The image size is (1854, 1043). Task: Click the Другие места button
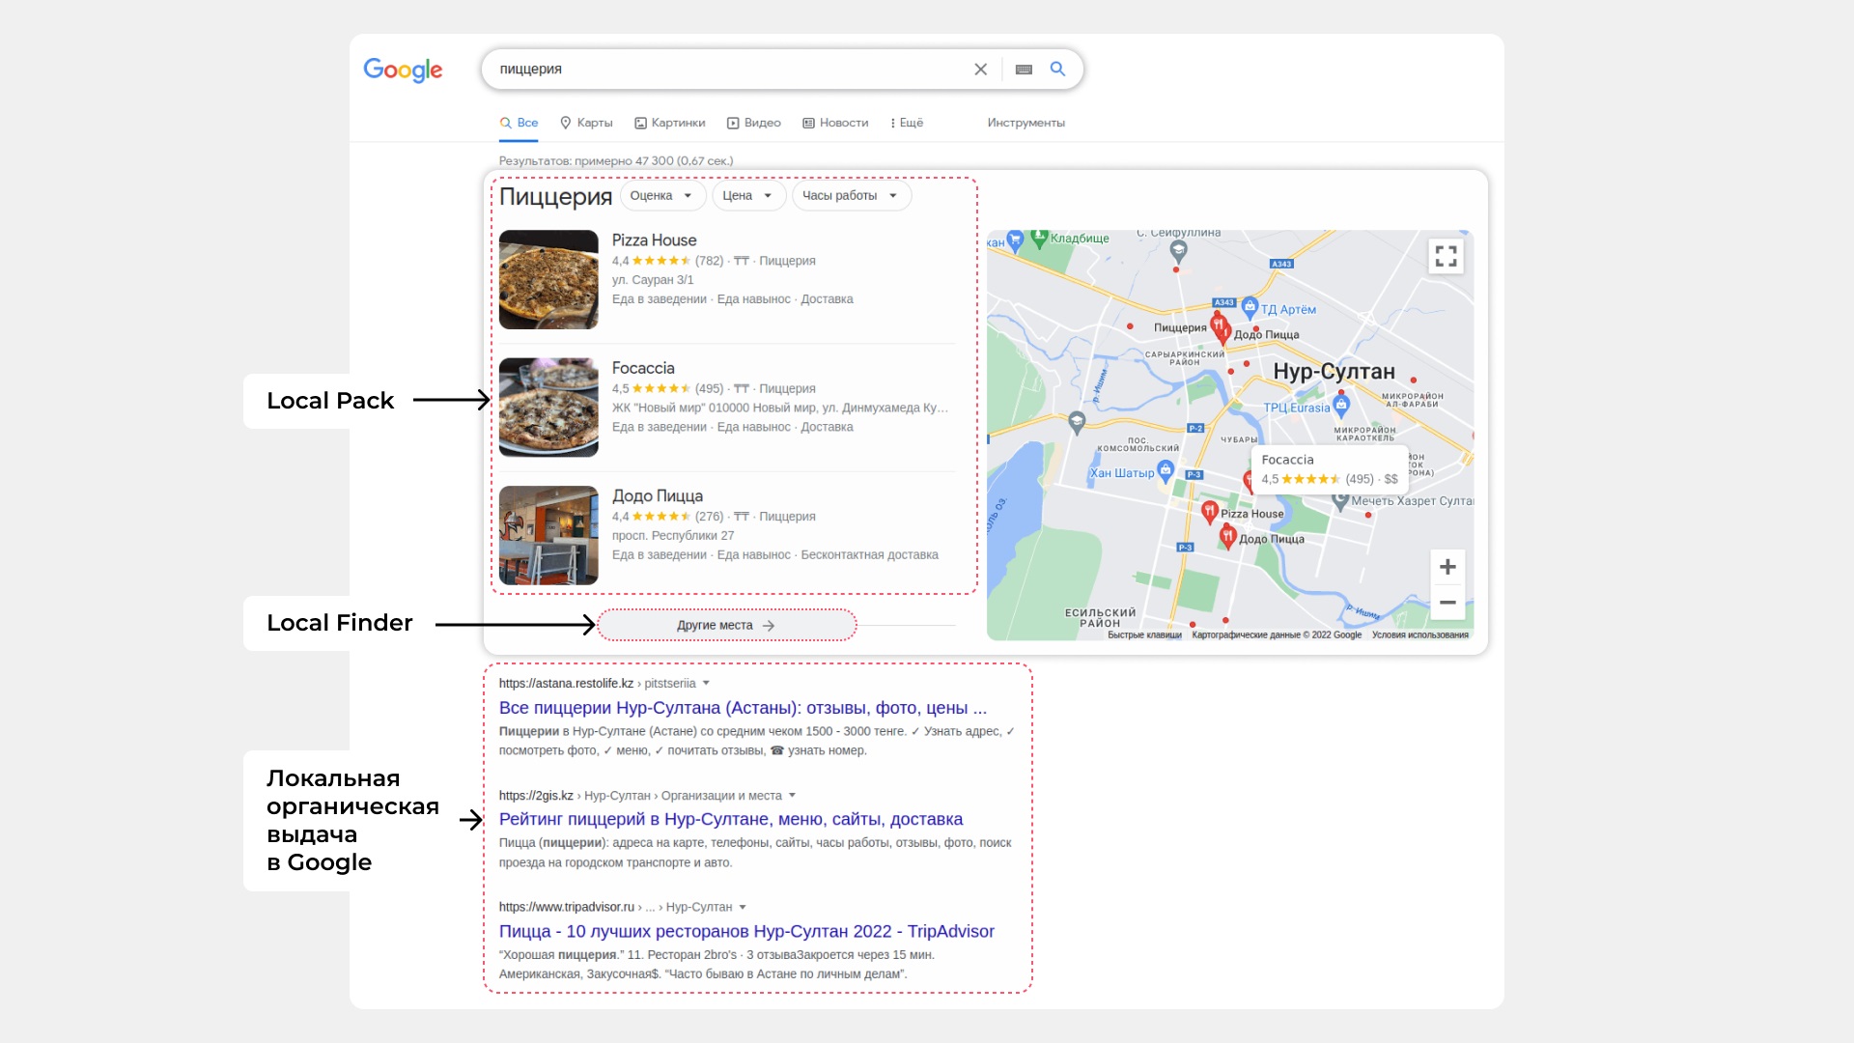point(726,626)
